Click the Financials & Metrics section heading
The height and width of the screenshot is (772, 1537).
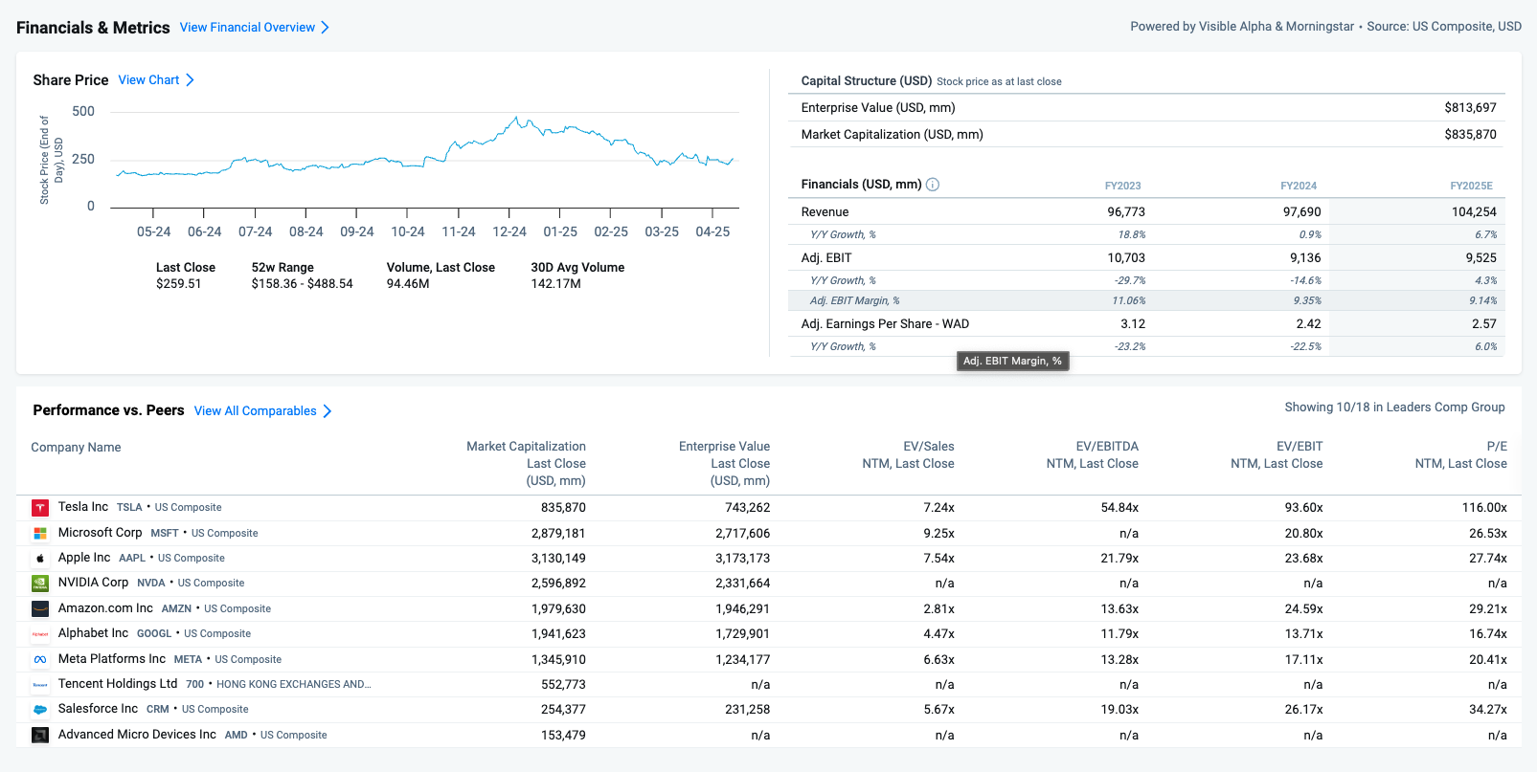[93, 28]
